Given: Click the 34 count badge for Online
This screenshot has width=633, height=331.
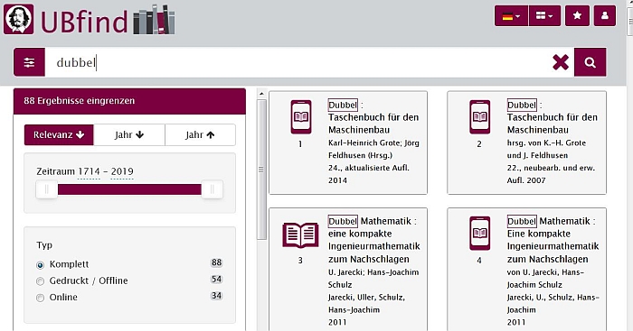Looking at the screenshot, I should point(216,296).
